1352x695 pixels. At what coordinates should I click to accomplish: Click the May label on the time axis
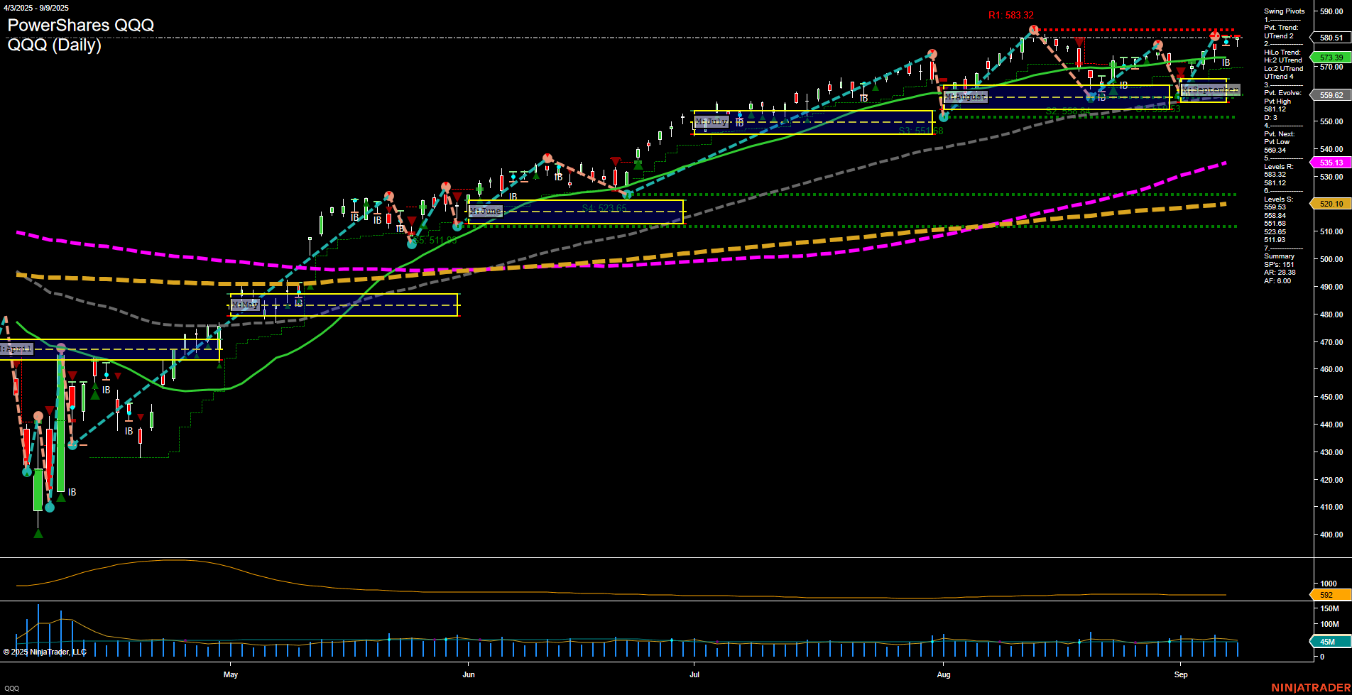tap(231, 675)
